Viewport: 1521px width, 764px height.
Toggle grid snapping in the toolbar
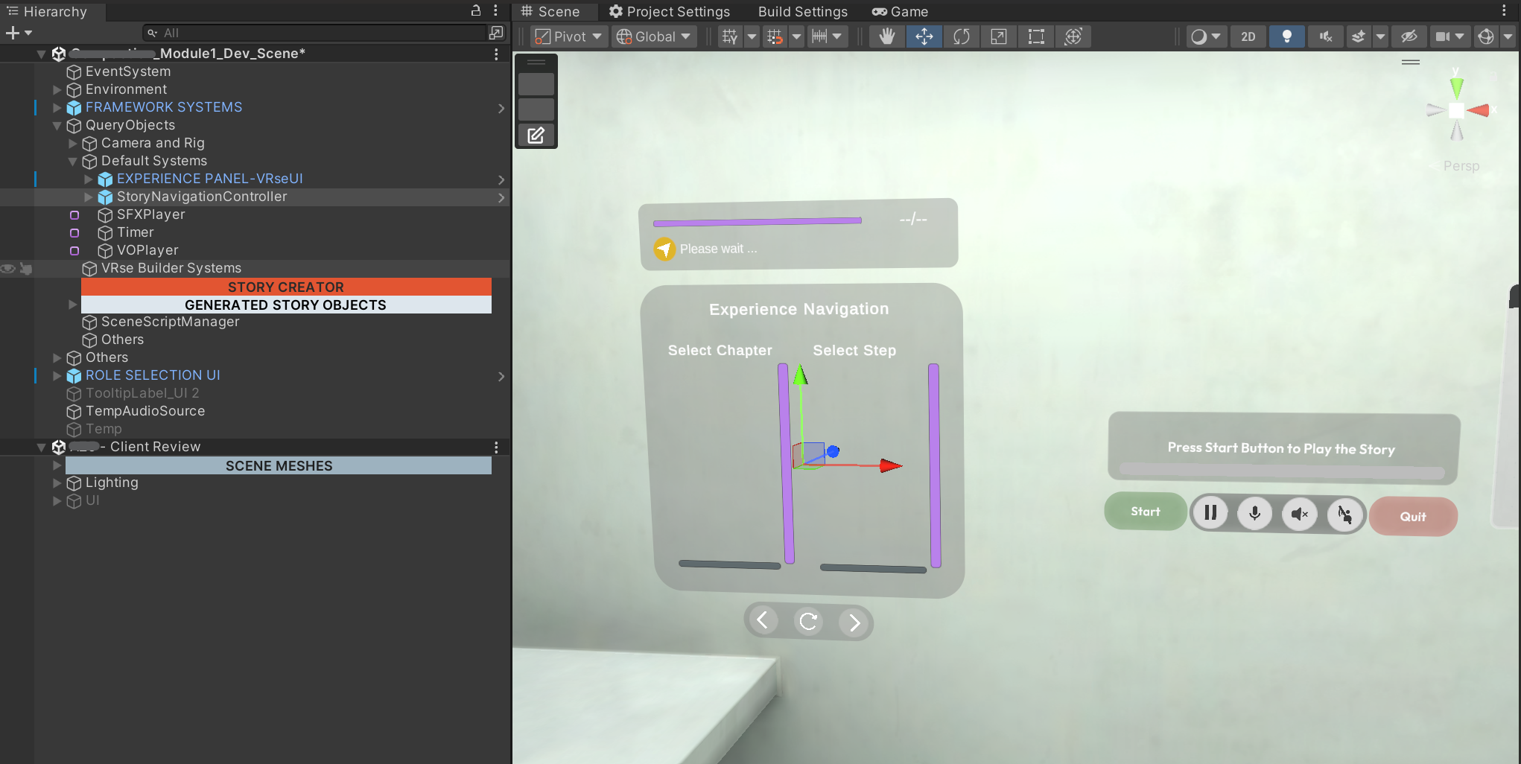tap(775, 36)
